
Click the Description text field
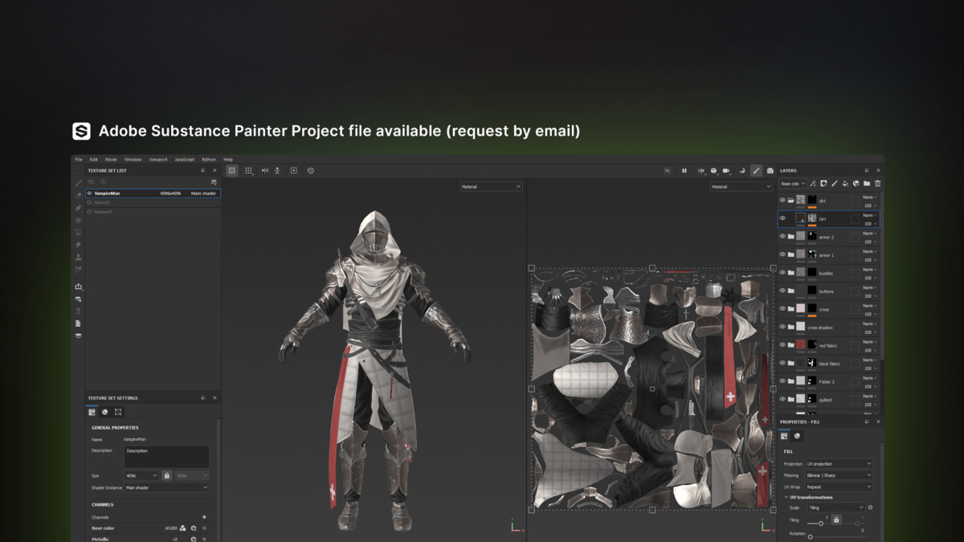point(166,457)
